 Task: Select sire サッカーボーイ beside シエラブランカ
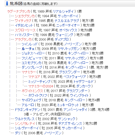pos(68,16)
